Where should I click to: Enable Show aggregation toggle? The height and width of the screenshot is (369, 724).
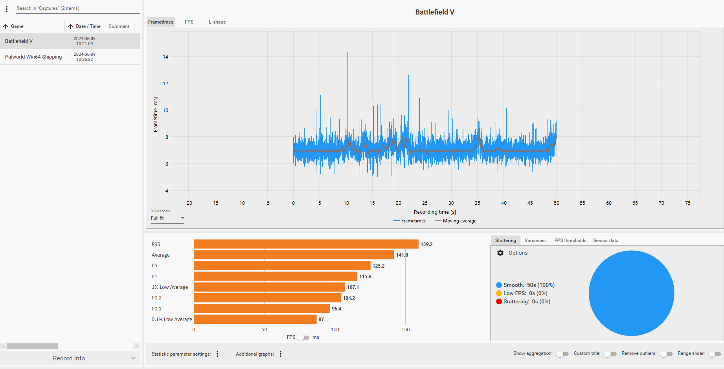[562, 354]
